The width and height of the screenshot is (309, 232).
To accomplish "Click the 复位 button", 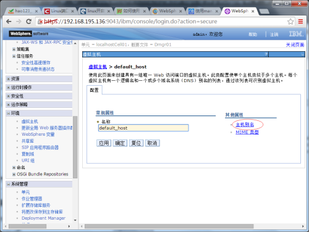I will [x=136, y=143].
